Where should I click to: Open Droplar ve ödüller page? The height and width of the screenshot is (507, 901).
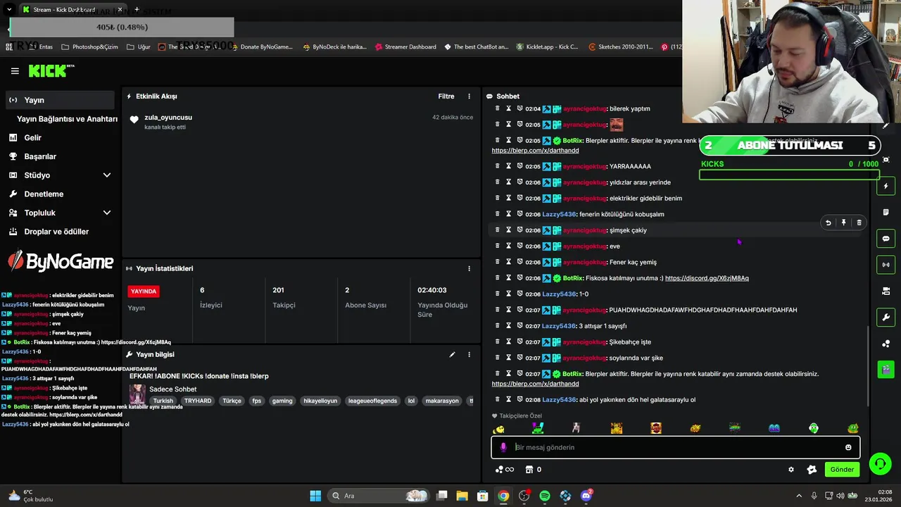[x=56, y=232]
